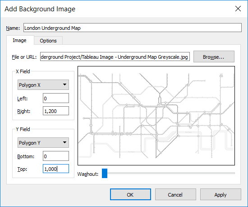This screenshot has height=207, width=248.
Task: Focus the Name text field
Action: point(133,28)
